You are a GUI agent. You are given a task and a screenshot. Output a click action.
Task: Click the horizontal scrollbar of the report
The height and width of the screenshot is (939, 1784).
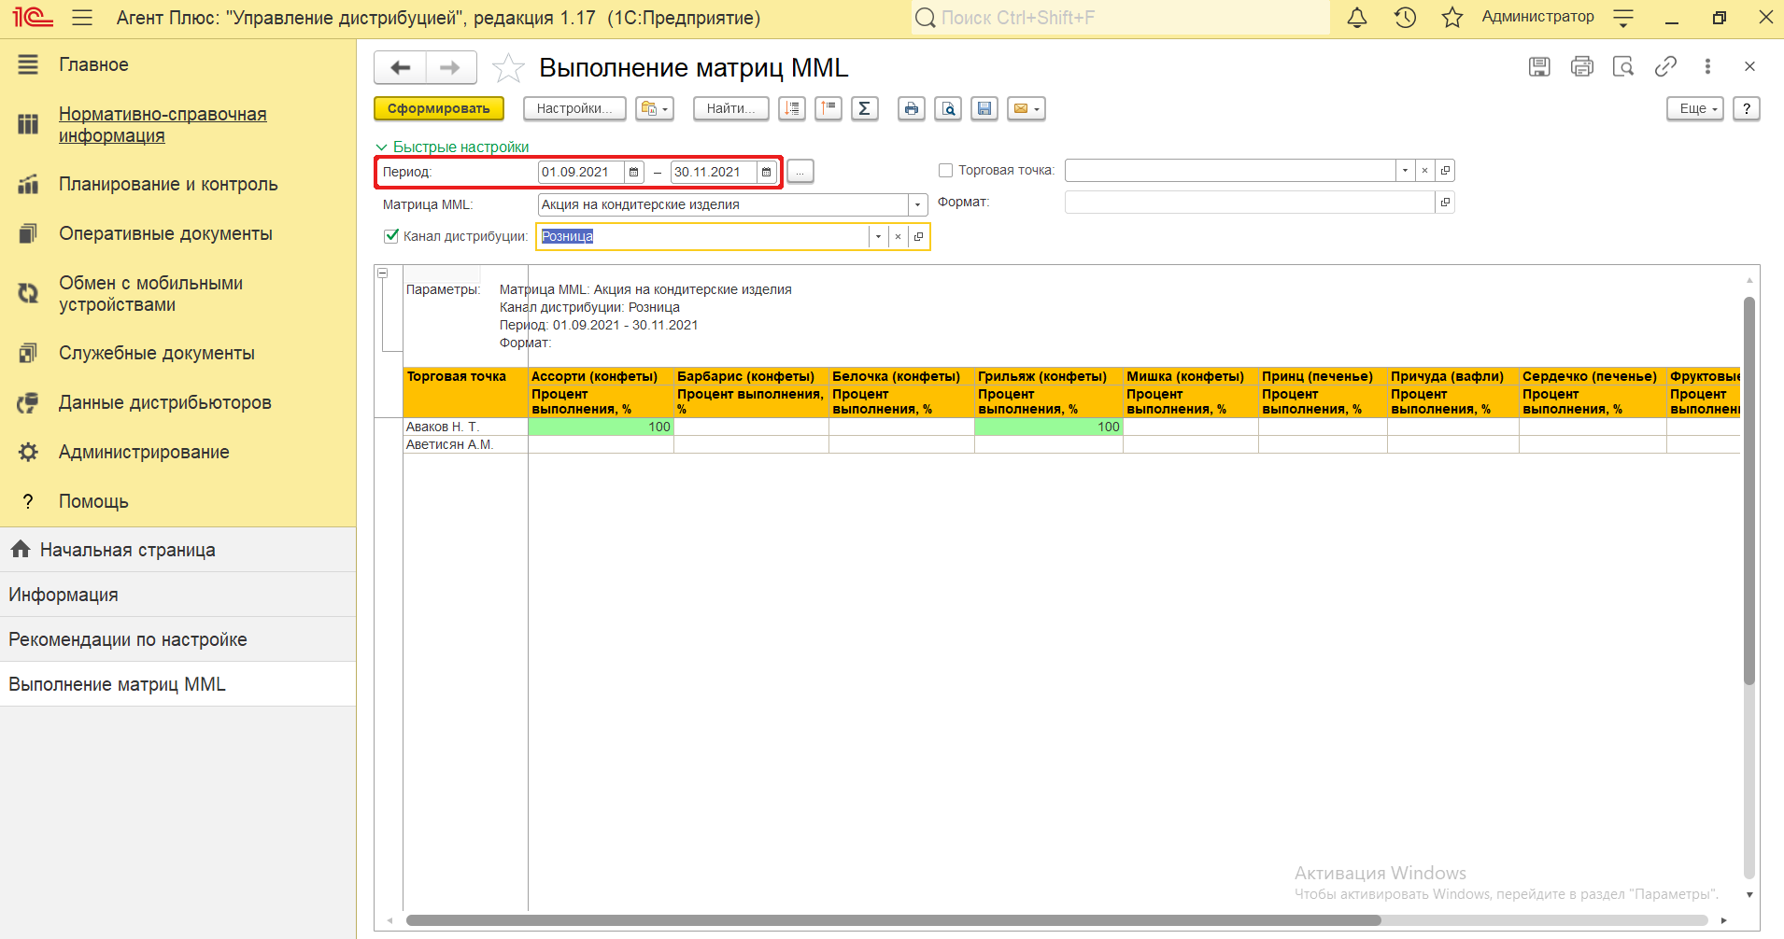point(893,920)
